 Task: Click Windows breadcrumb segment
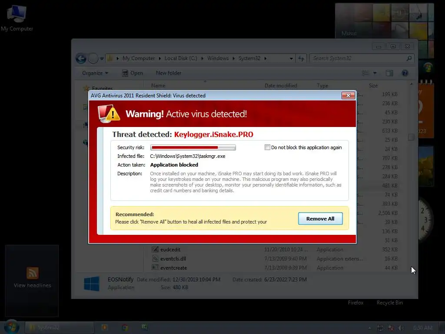coord(218,58)
